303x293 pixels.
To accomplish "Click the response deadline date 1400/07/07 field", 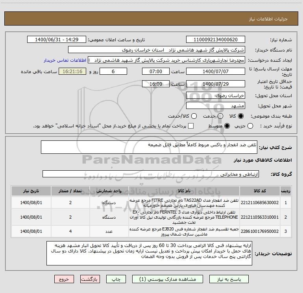I will [x=216, y=71].
